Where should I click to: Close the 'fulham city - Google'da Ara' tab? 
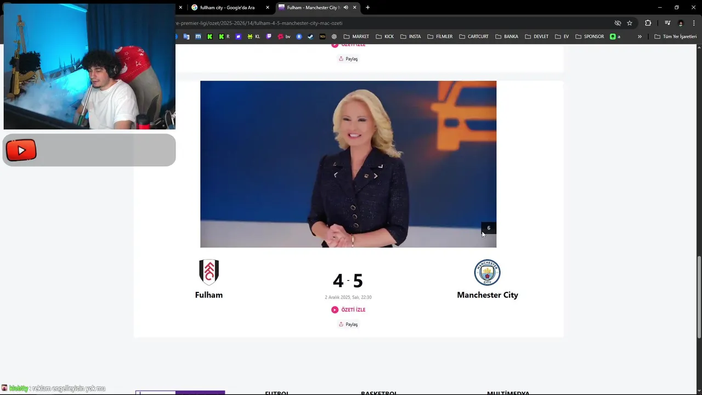(x=268, y=8)
